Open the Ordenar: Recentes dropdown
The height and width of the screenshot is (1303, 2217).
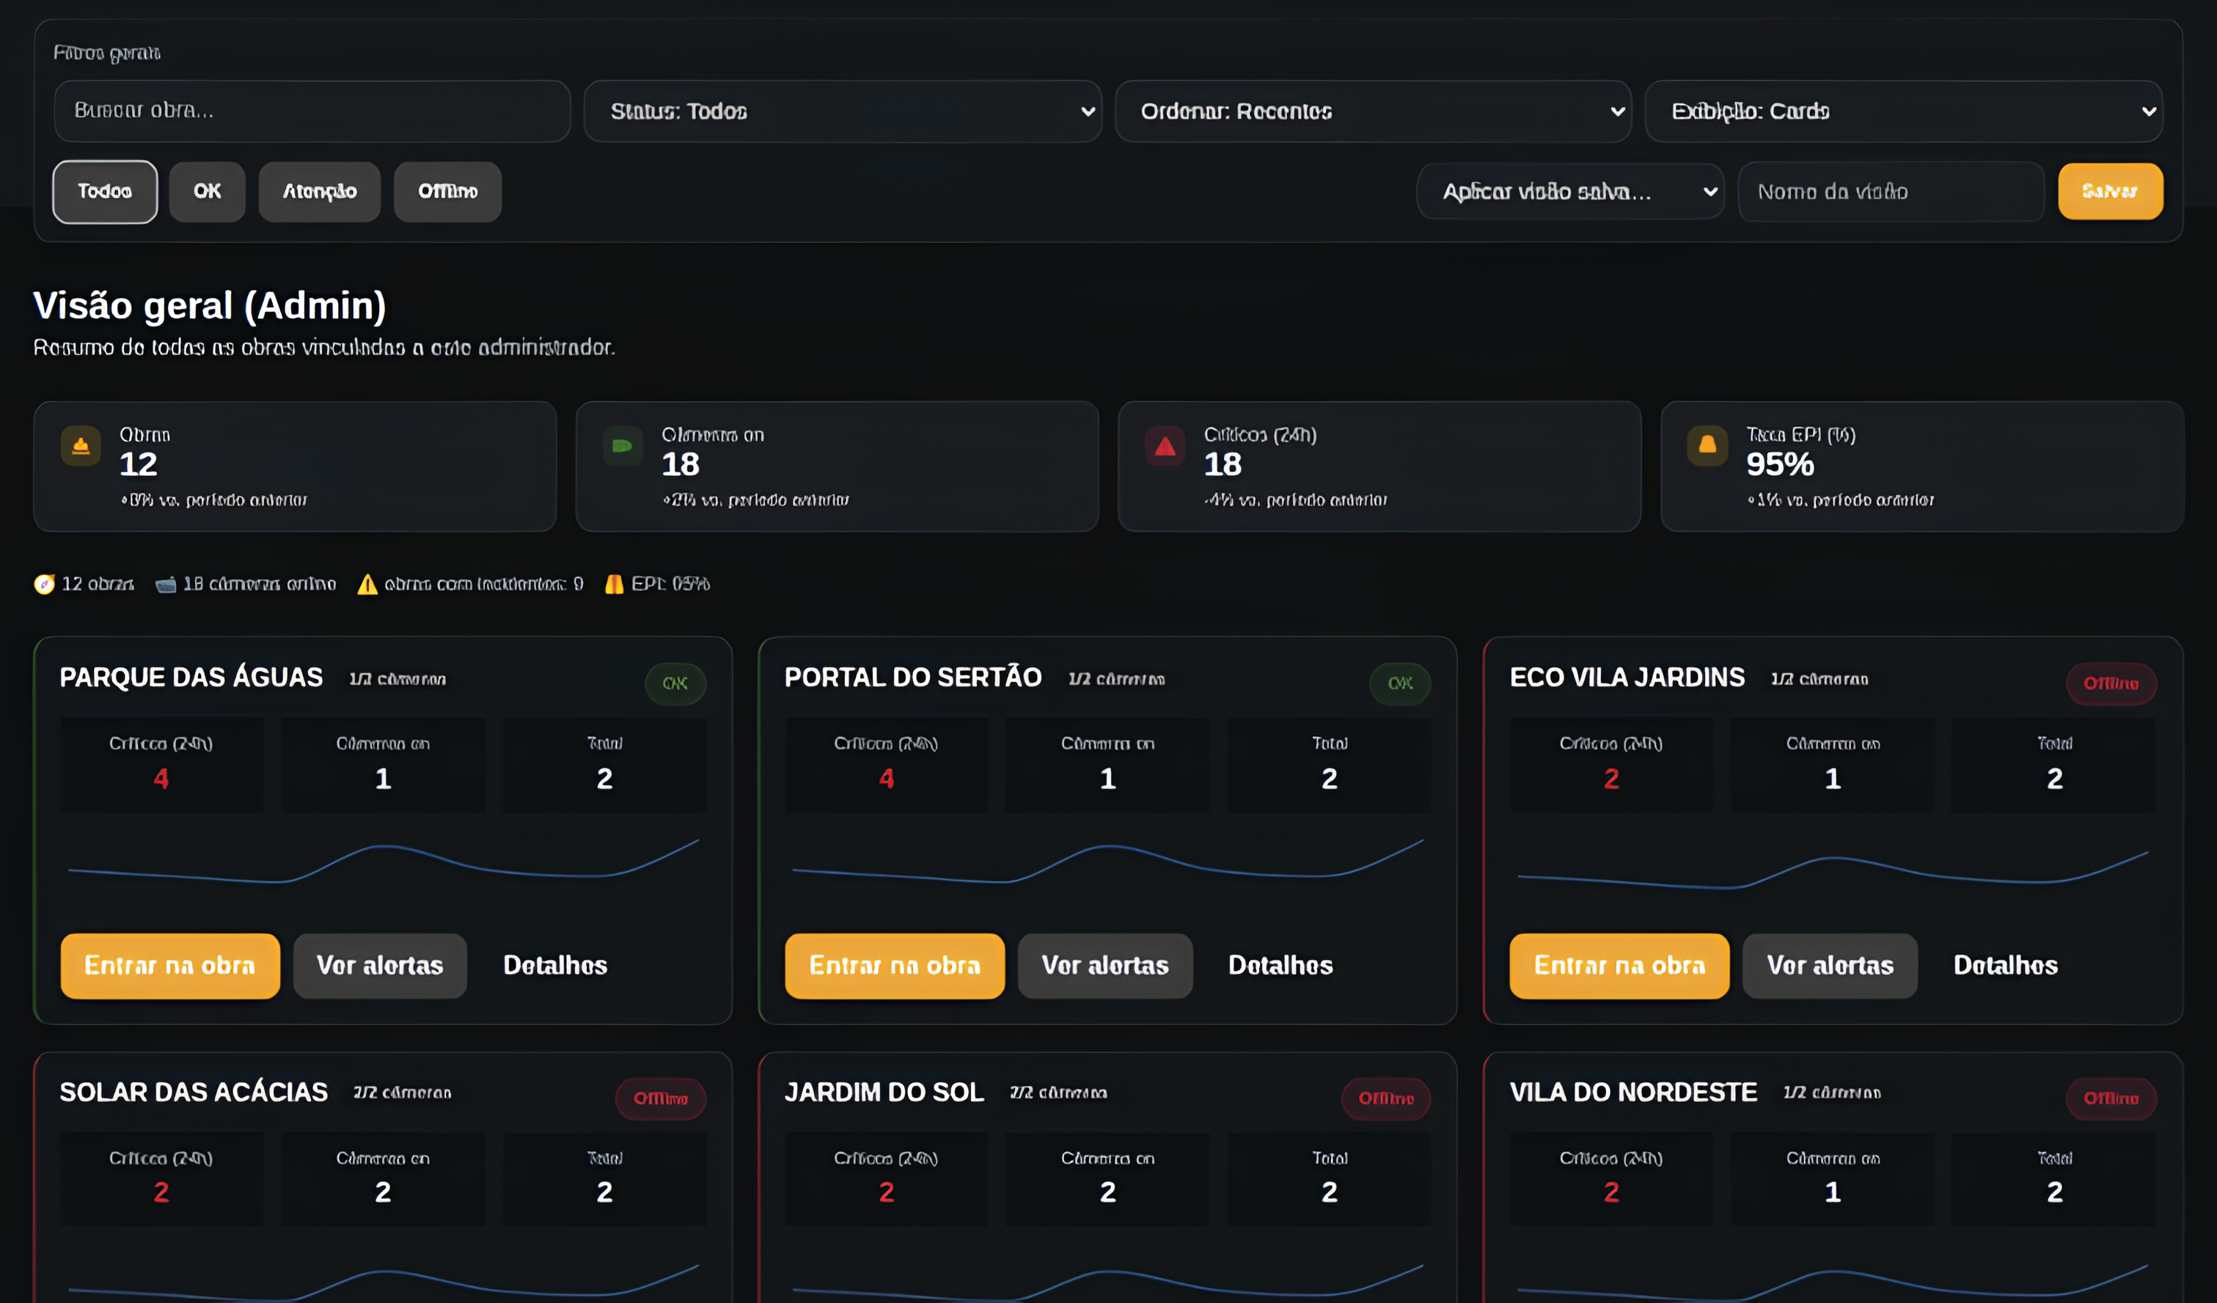coord(1374,111)
